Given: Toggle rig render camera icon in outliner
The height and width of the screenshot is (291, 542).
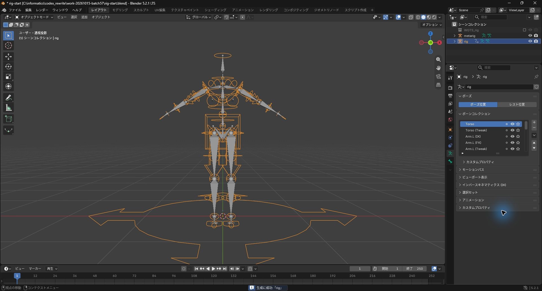Looking at the screenshot, I should 536,41.
